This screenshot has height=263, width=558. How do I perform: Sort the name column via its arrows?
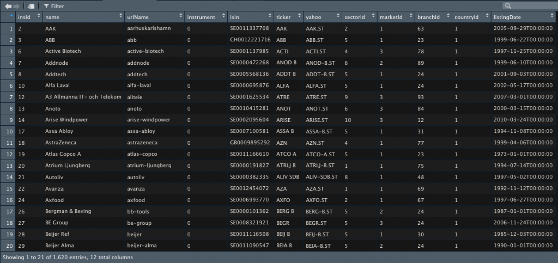coord(120,16)
